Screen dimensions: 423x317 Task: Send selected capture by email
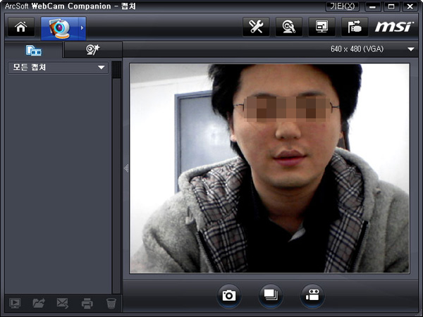click(63, 303)
